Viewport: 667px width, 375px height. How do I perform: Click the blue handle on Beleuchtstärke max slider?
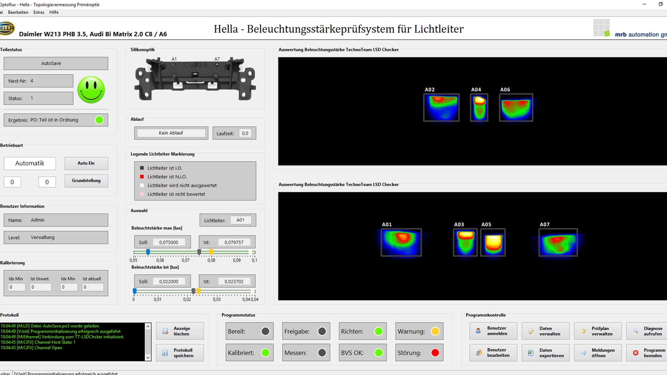click(x=148, y=252)
